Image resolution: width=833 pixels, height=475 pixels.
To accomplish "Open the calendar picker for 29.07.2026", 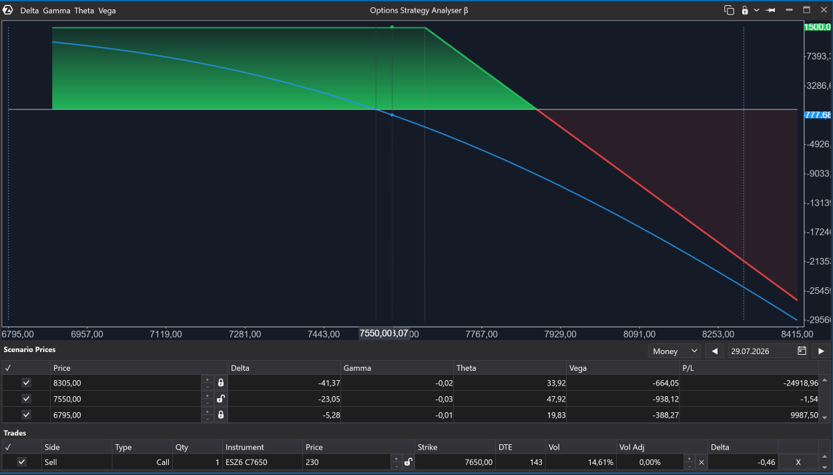I will tap(802, 351).
